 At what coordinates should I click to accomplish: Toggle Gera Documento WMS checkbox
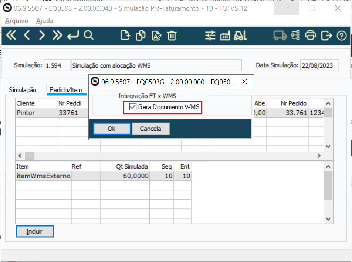click(x=133, y=107)
